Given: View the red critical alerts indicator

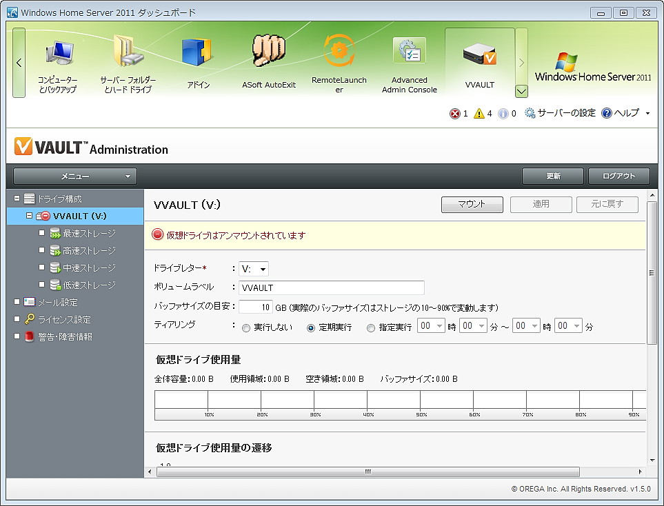Looking at the screenshot, I should point(454,114).
